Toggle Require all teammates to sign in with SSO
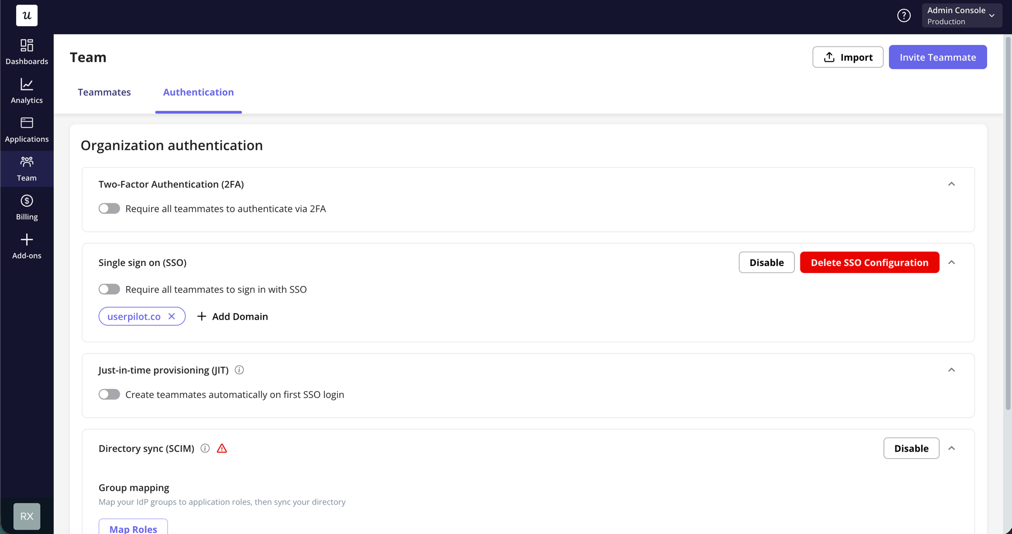 coord(109,289)
